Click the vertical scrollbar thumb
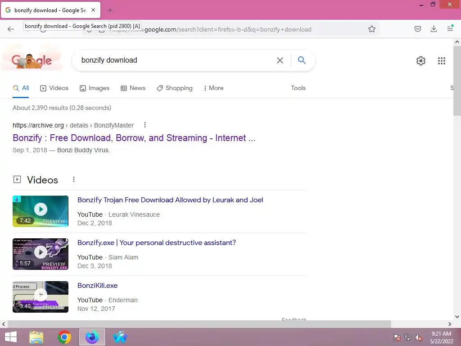Screen dimensions: 461x346 click(x=457, y=81)
